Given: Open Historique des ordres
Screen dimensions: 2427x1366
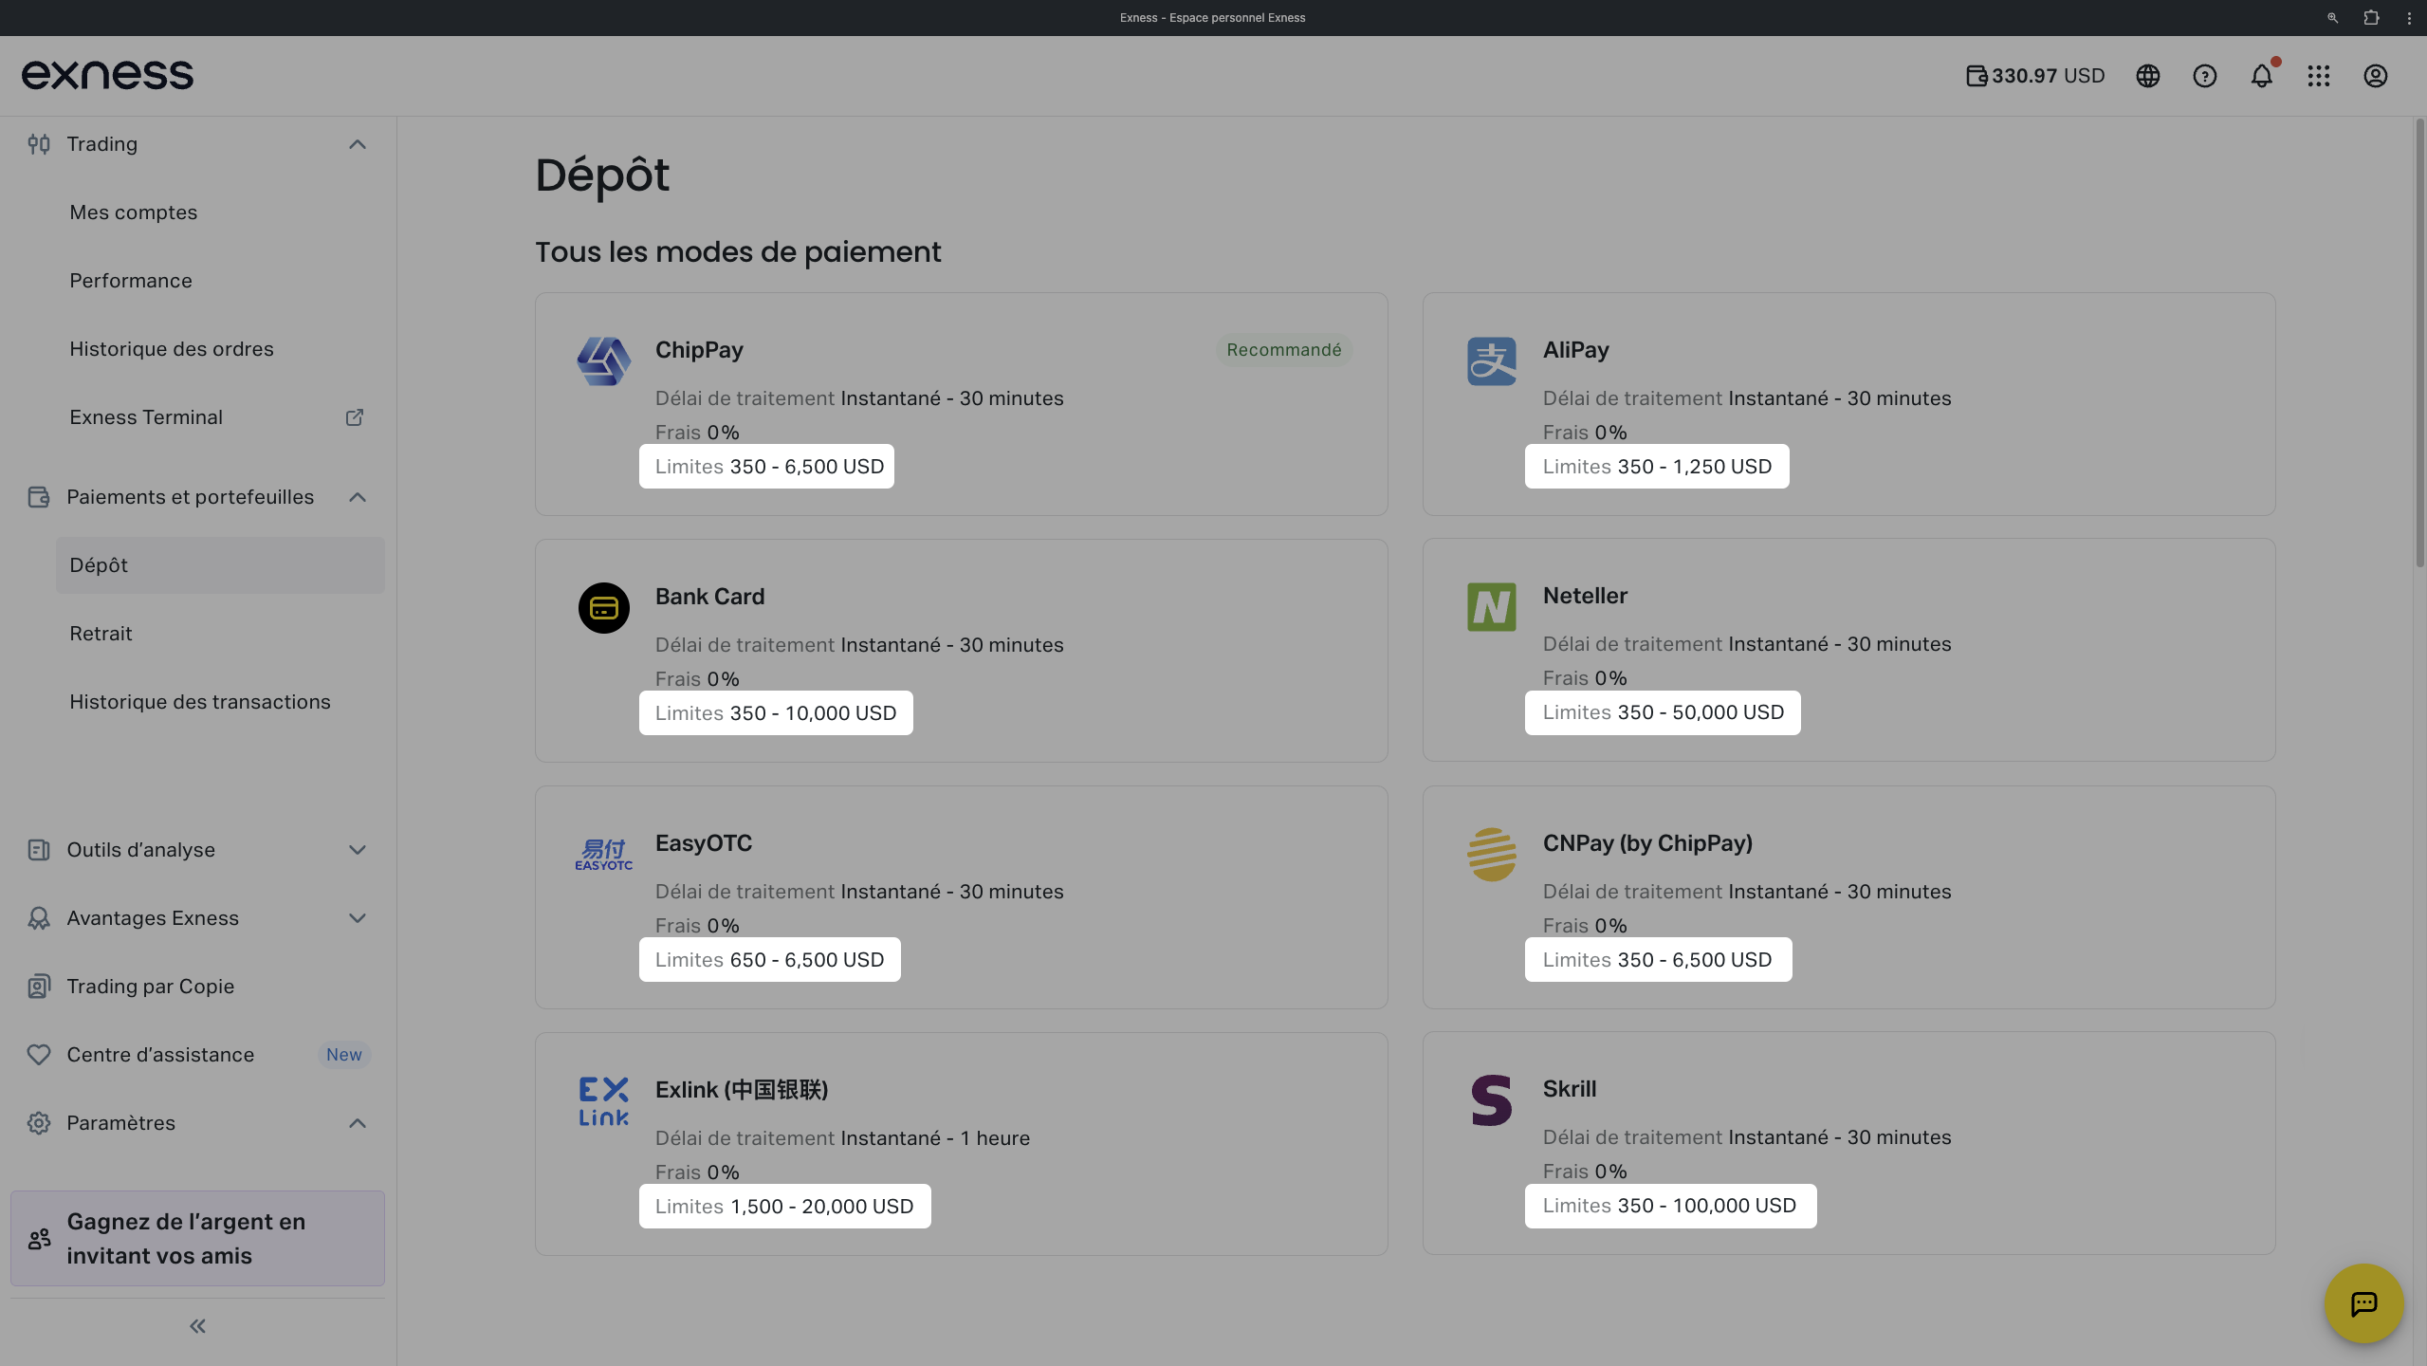Looking at the screenshot, I should point(172,349).
